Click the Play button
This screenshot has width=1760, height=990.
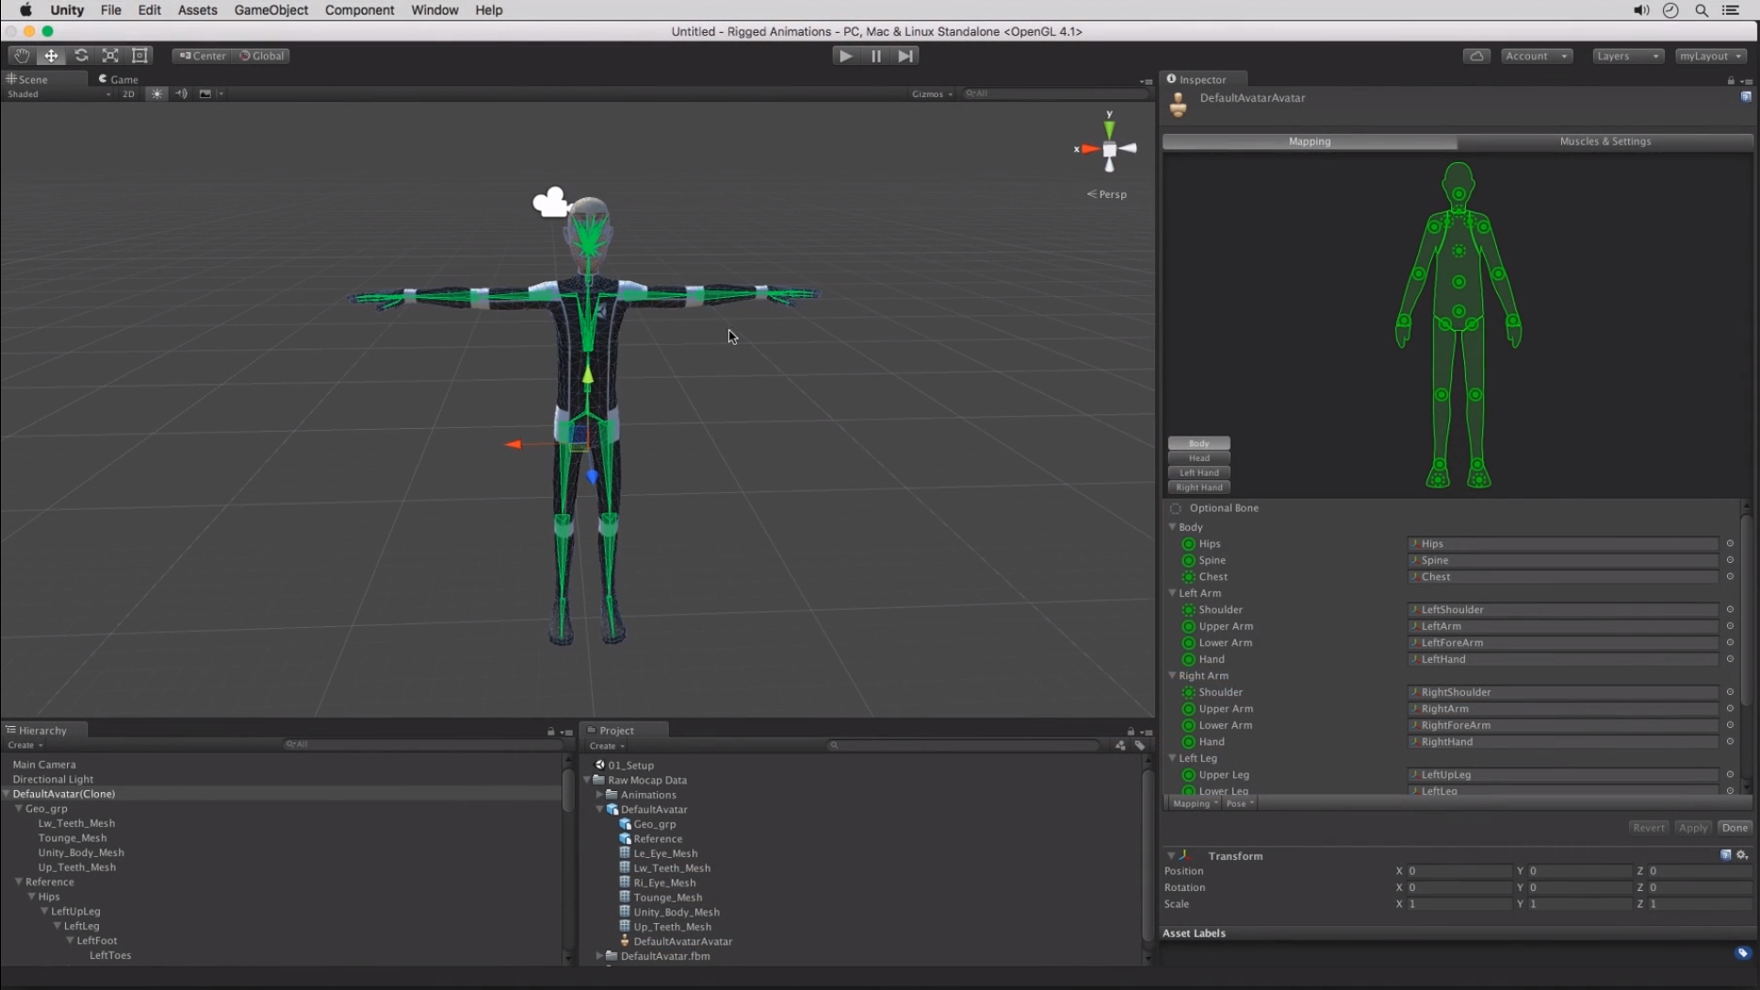(845, 56)
